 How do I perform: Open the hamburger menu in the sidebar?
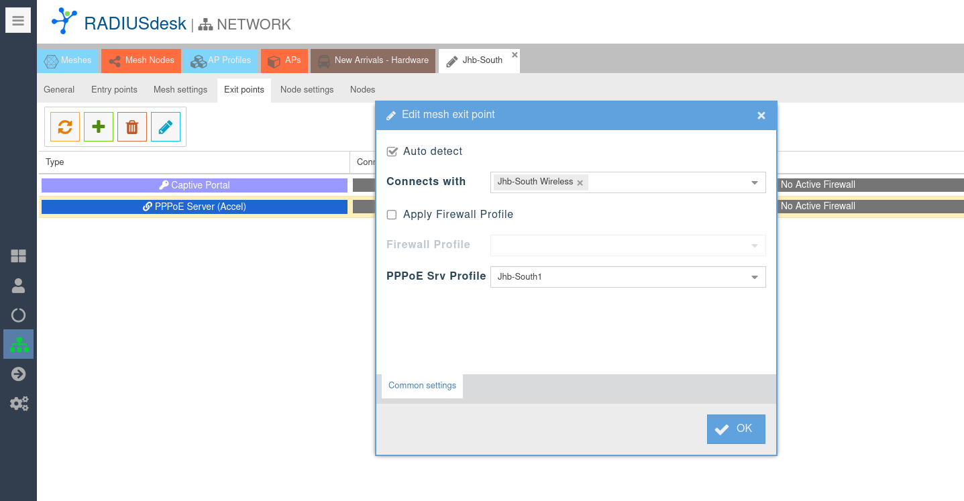(x=18, y=21)
